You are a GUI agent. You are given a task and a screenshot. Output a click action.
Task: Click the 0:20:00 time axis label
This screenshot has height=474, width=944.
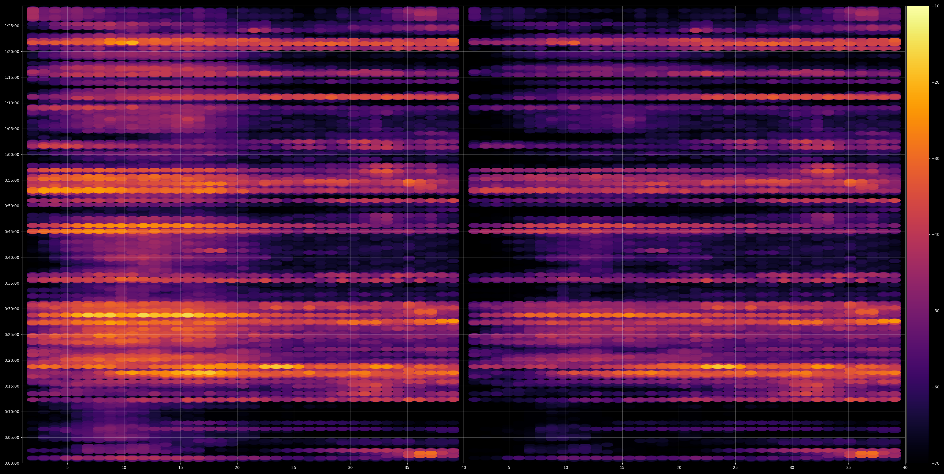(x=12, y=360)
